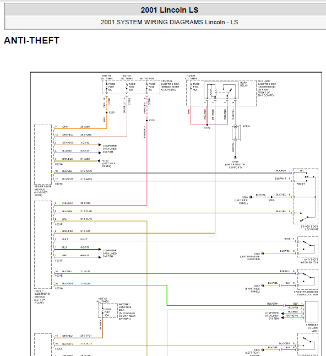Click the front passenger door lock unit switch
Screen dimensions: 326x356
308,279
